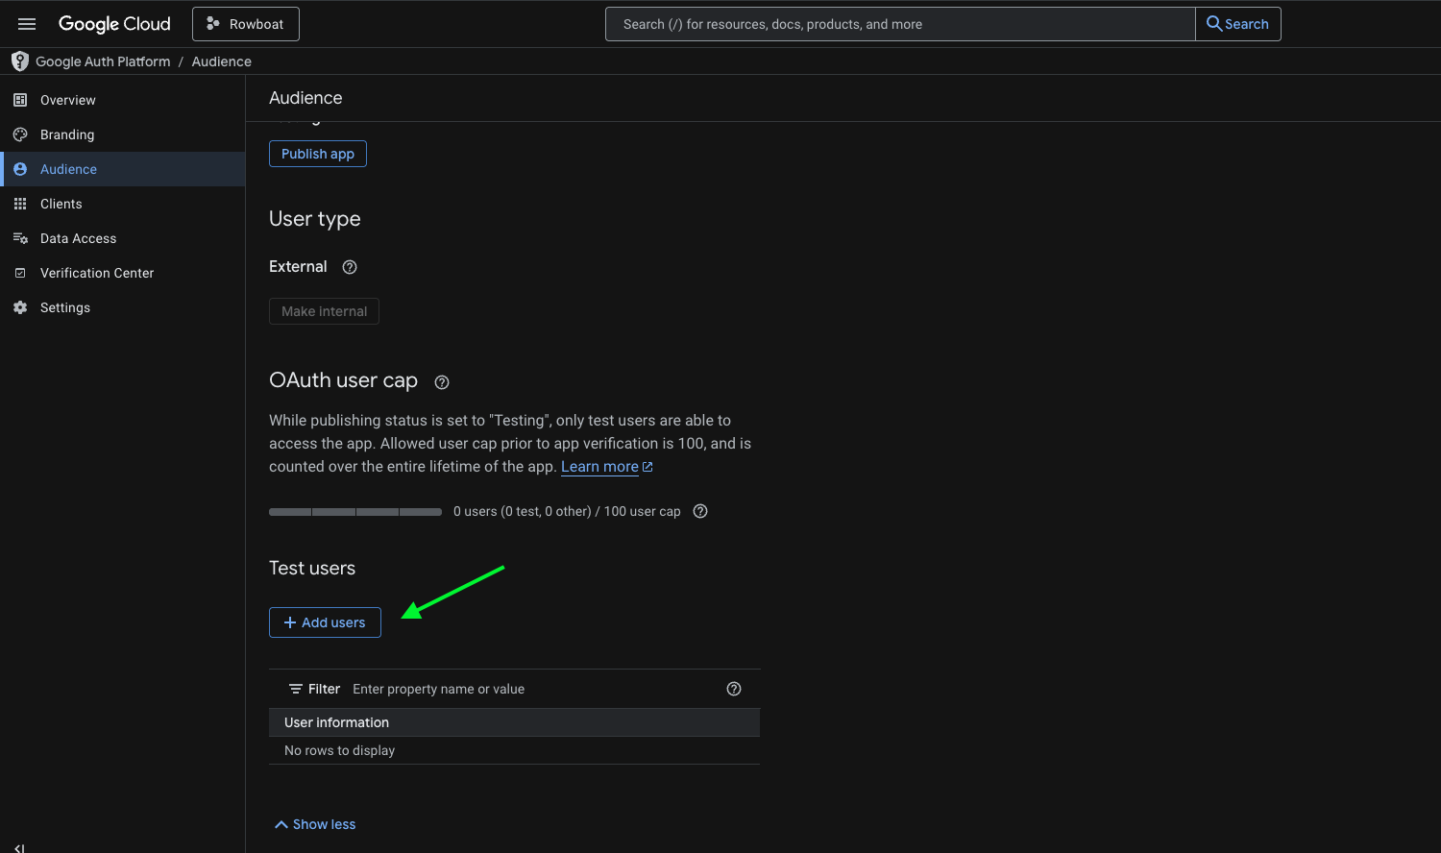This screenshot has height=853, width=1441.
Task: Click the Search magnifier icon
Action: pyautogui.click(x=1212, y=23)
